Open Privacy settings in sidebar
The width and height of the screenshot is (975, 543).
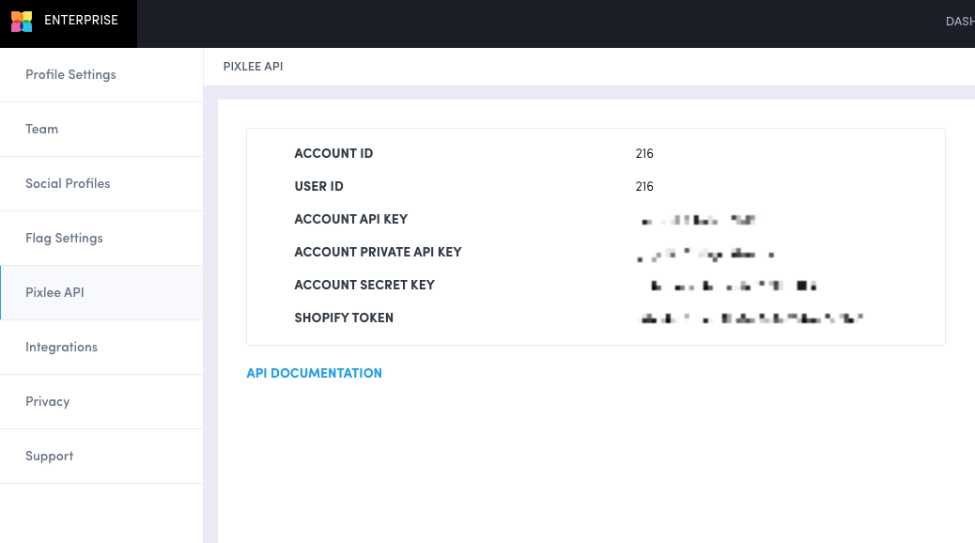coord(101,401)
